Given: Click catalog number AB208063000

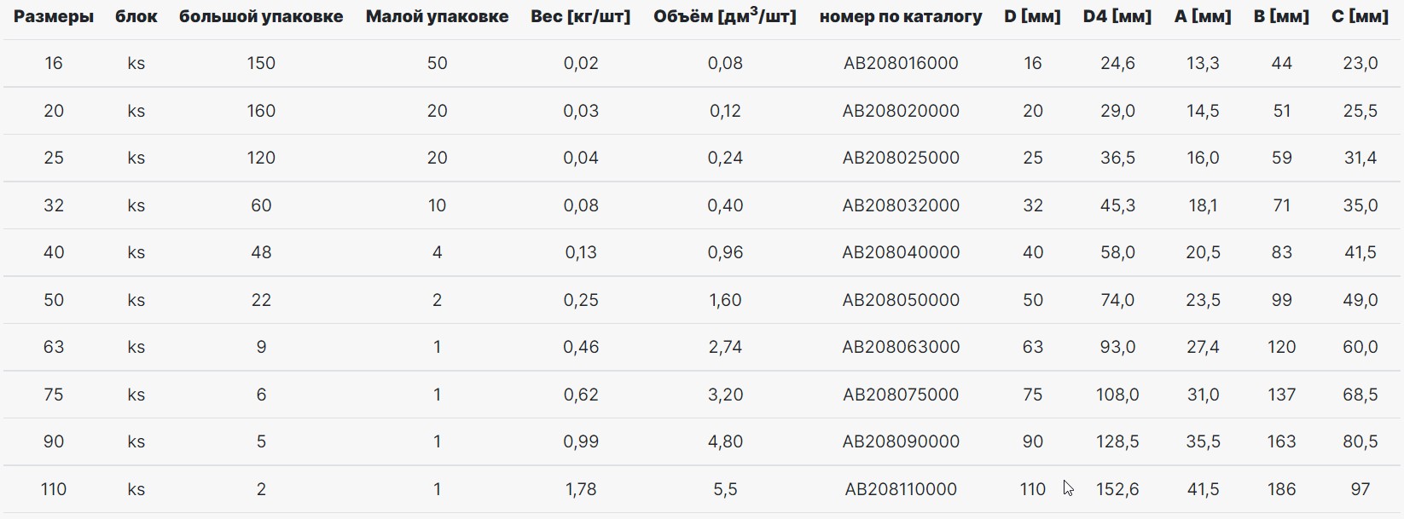Looking at the screenshot, I should click(901, 347).
